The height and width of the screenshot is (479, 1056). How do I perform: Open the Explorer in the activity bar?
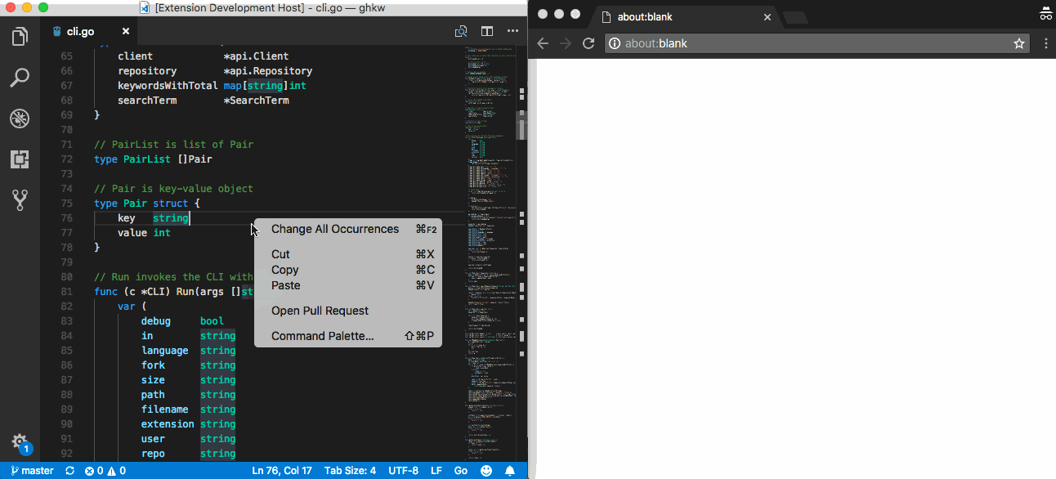click(20, 36)
